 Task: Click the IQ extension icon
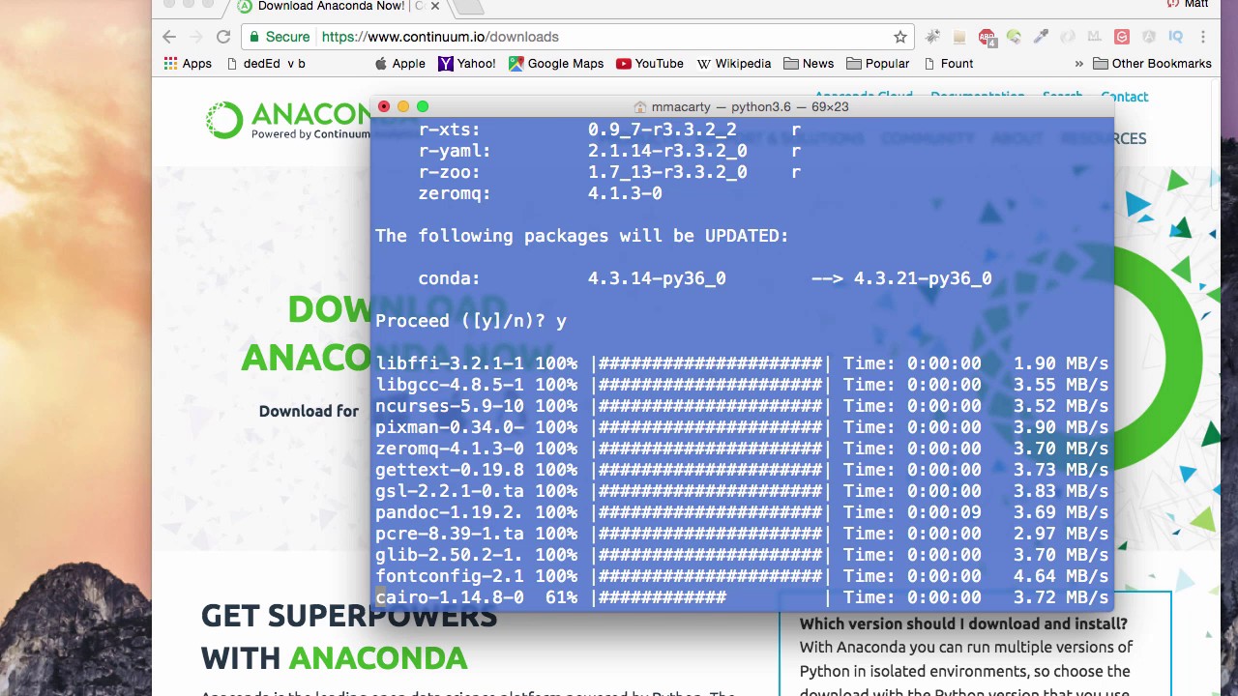(x=1176, y=37)
